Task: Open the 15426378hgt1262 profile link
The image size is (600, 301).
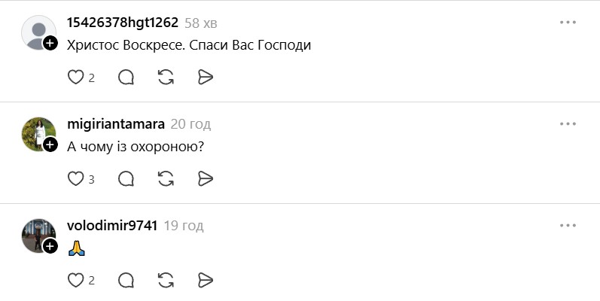Action: point(122,23)
